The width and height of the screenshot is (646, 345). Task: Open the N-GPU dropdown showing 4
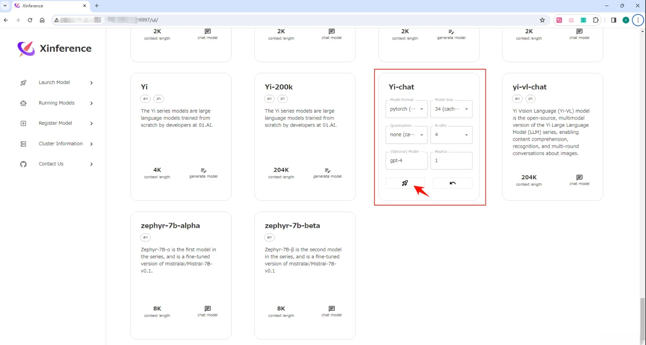point(451,135)
